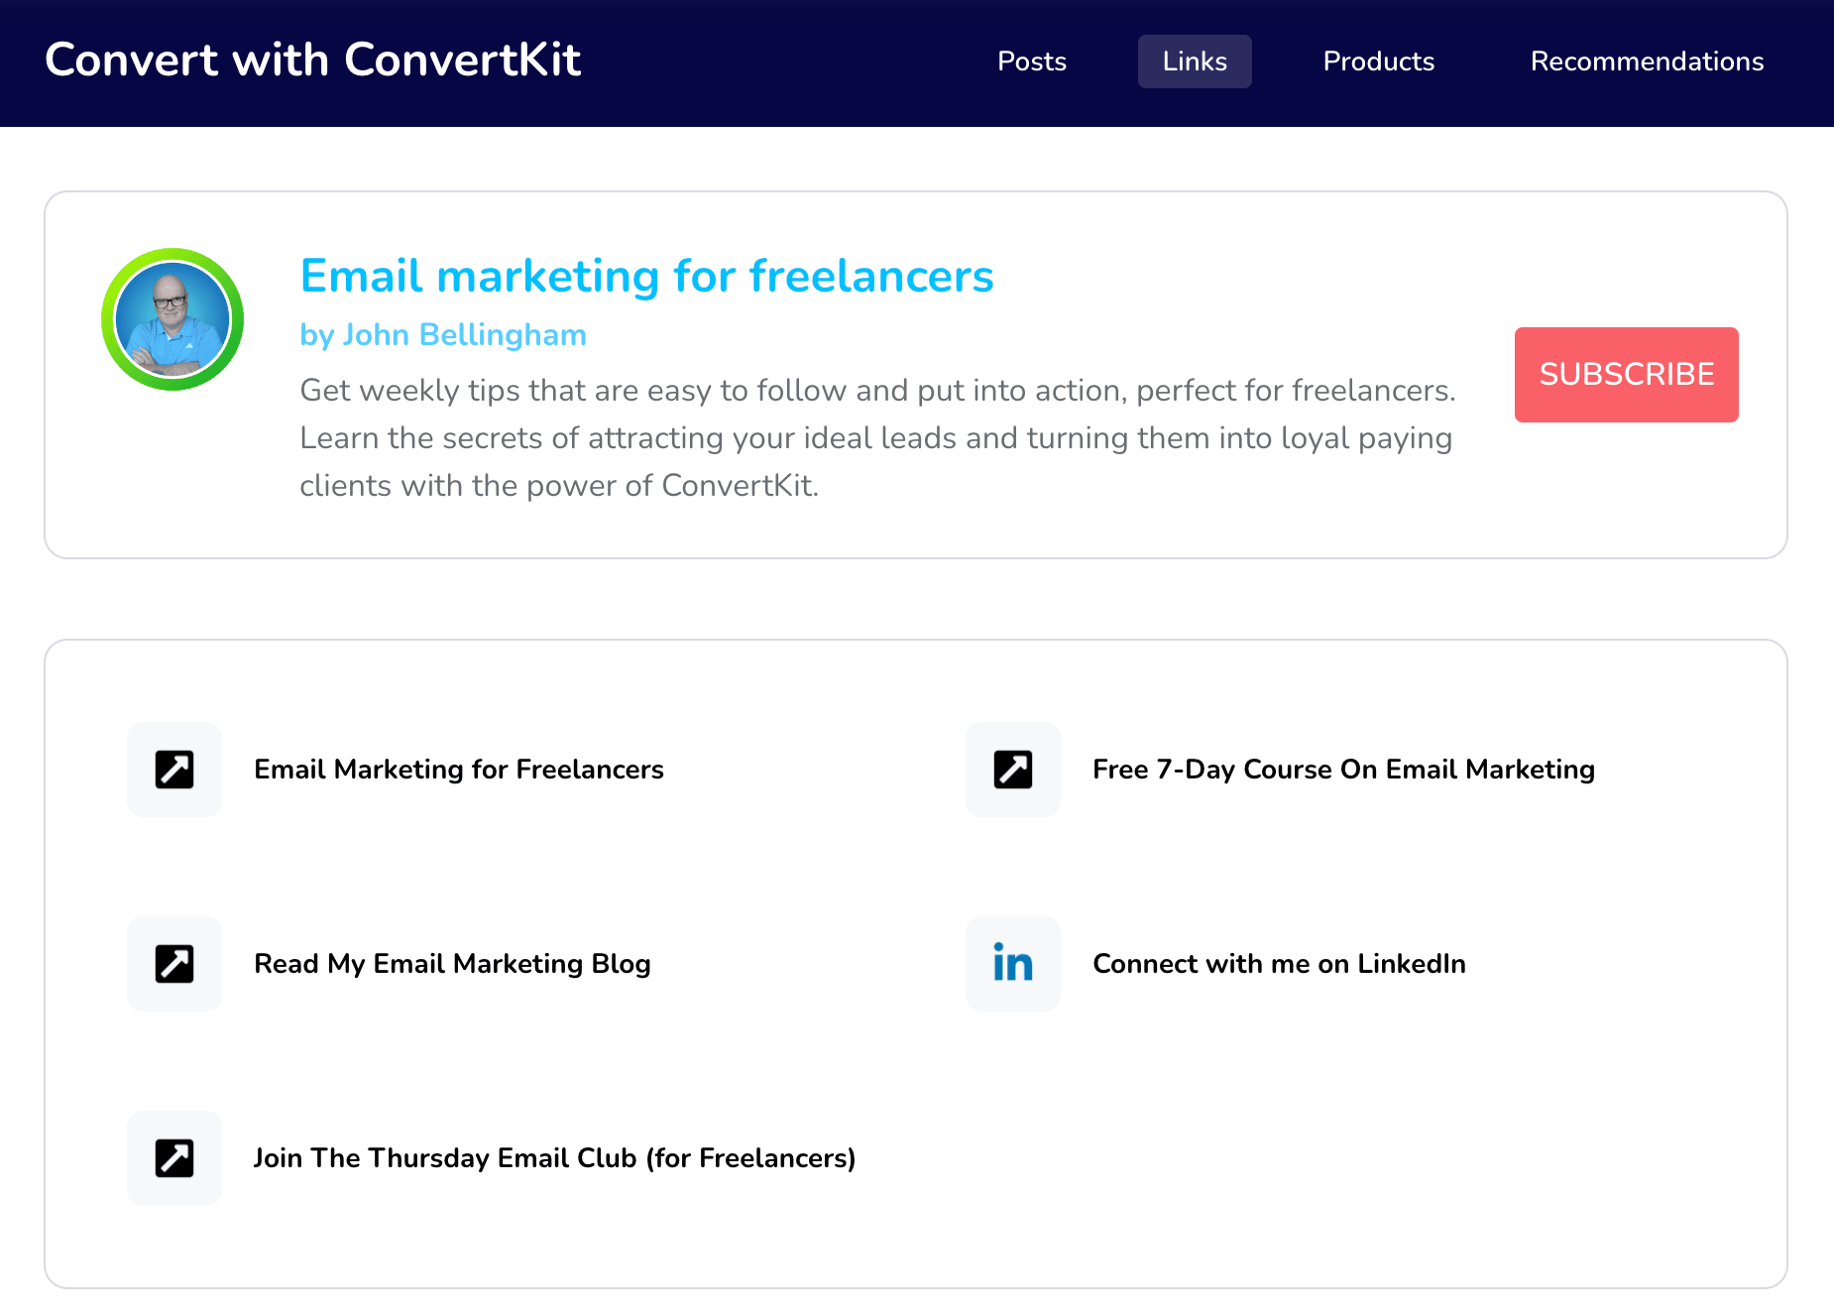Open Connect with me on LinkedIn link

[x=1279, y=964]
